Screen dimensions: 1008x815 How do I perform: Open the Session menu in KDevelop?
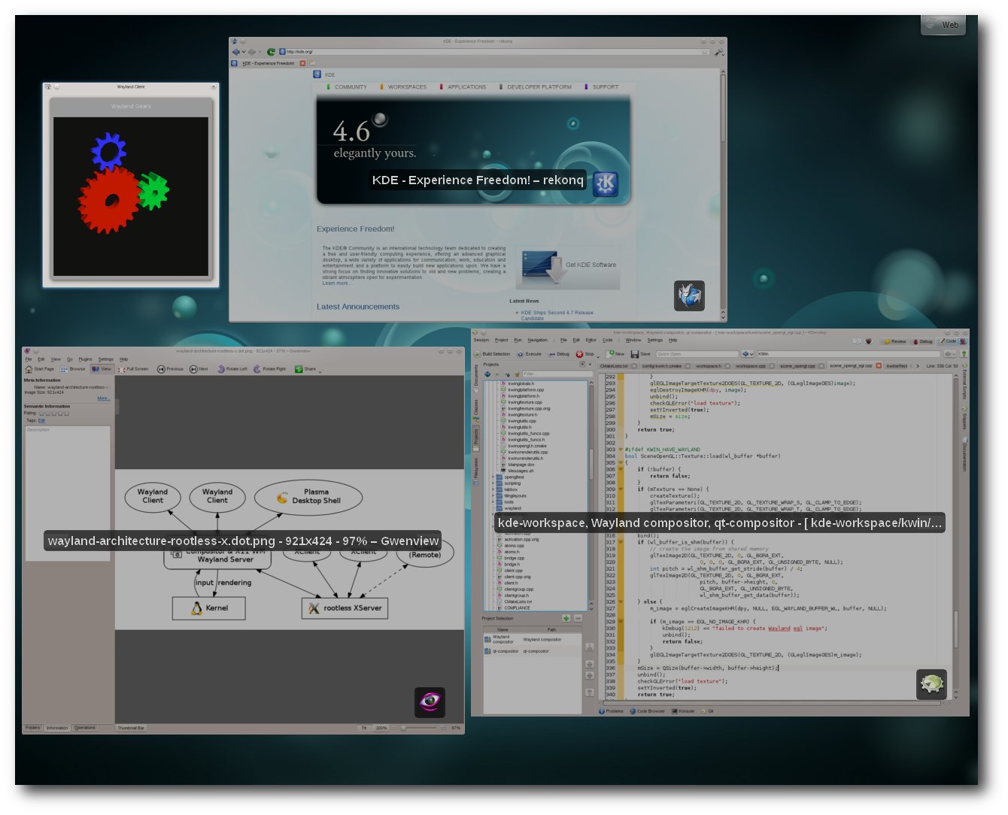point(481,340)
